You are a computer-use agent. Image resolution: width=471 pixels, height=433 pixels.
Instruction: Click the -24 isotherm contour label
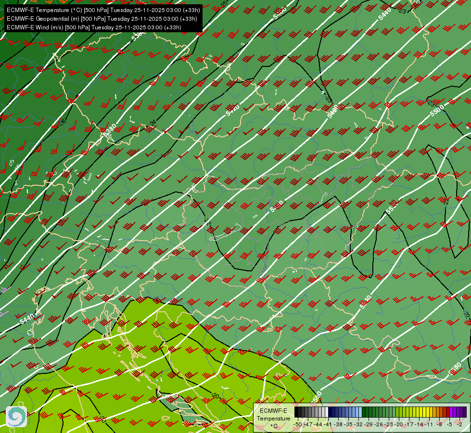(x=153, y=123)
